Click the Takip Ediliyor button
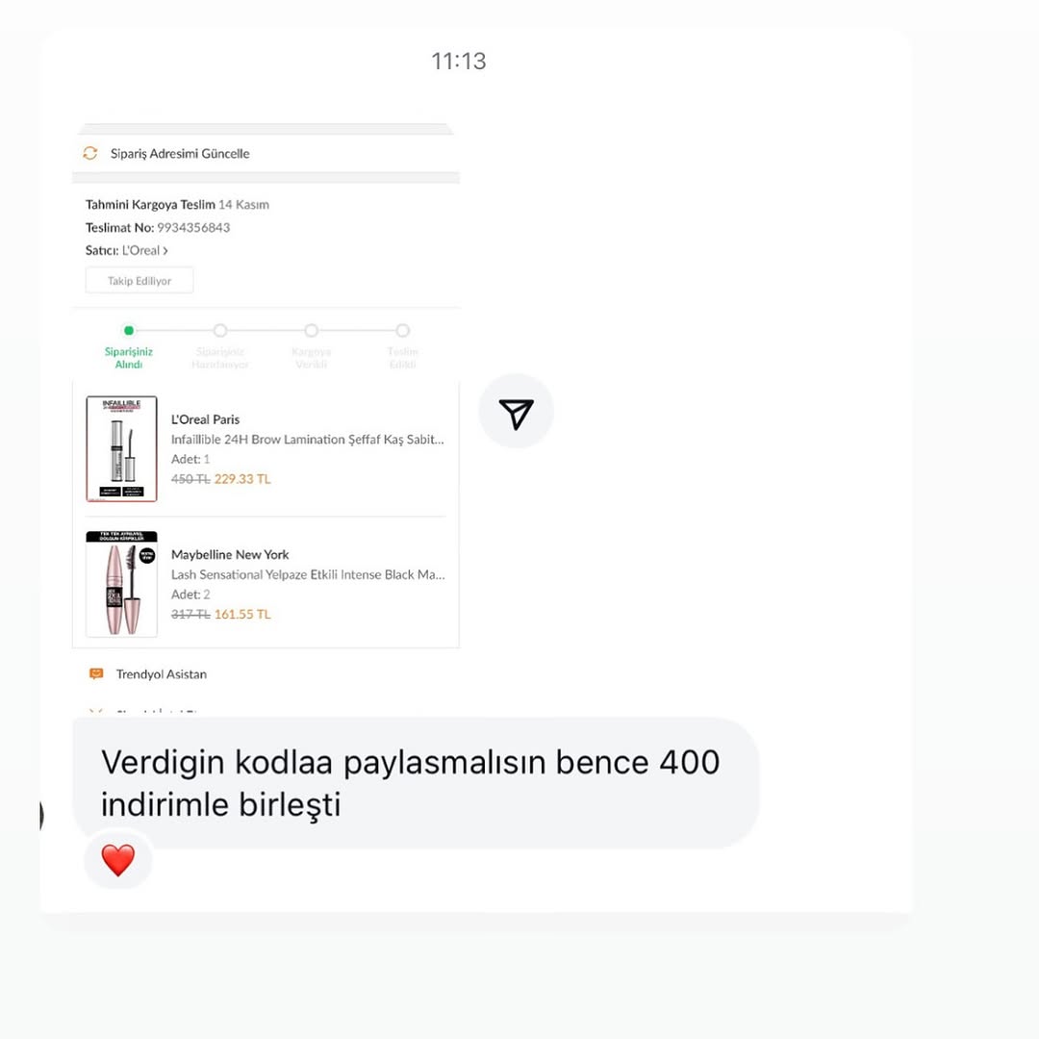This screenshot has width=1039, height=1039. [139, 280]
